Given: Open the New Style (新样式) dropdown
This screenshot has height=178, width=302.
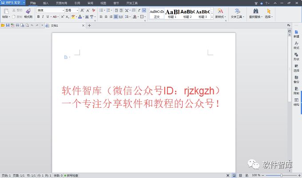Looking at the screenshot, I should [x=220, y=13].
